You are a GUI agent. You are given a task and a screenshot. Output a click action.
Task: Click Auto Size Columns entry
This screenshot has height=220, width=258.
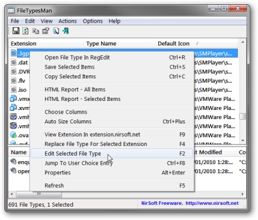[112, 122]
